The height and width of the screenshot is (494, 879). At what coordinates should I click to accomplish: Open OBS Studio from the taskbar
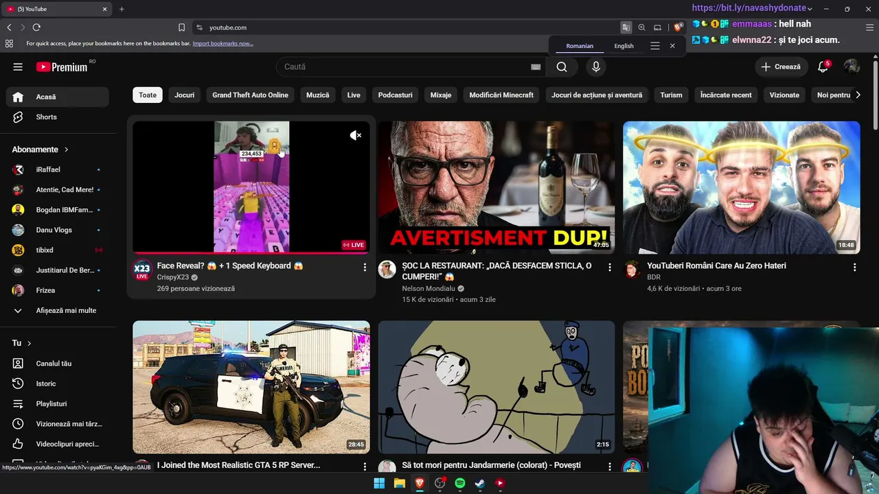(440, 483)
